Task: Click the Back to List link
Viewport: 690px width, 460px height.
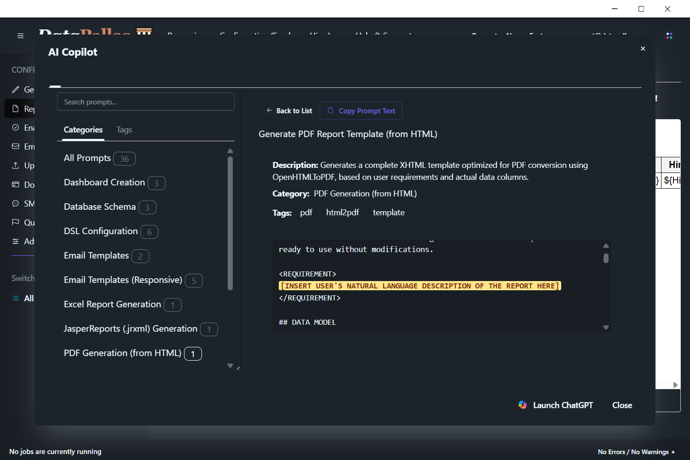Action: coord(289,110)
